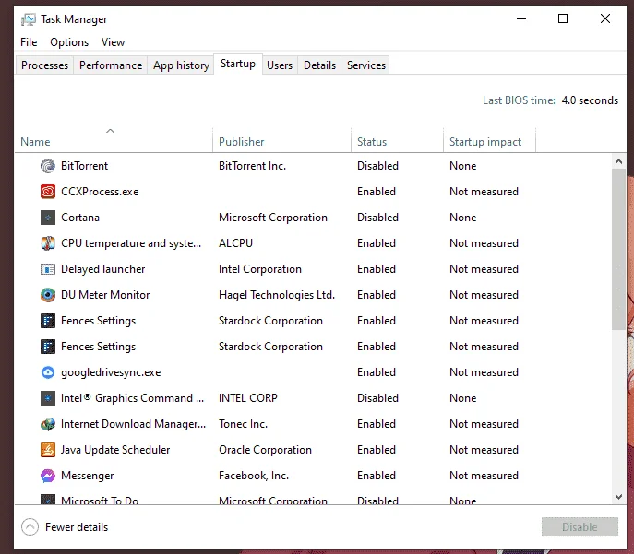The image size is (634, 554).
Task: Click the Cortana row icon
Action: pos(48,218)
